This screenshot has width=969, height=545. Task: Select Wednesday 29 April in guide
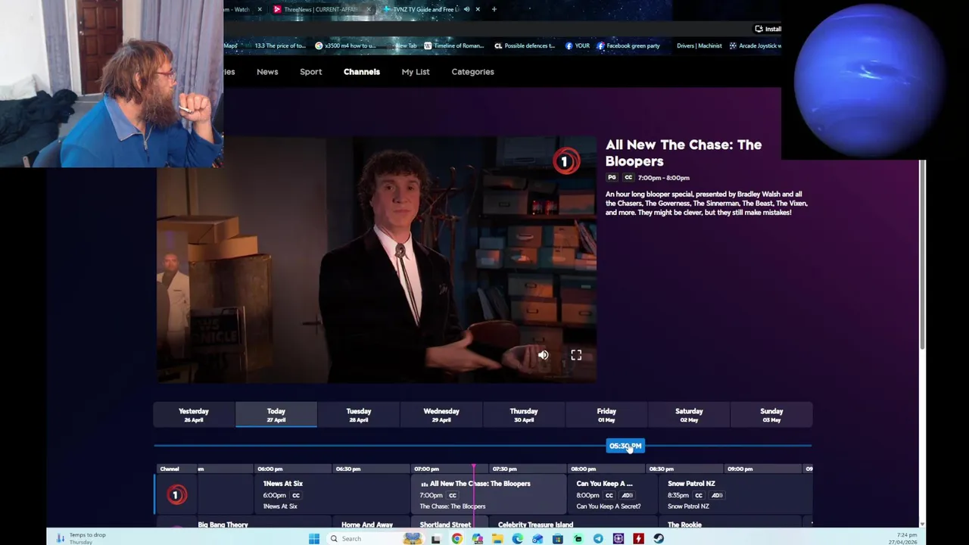pyautogui.click(x=441, y=415)
